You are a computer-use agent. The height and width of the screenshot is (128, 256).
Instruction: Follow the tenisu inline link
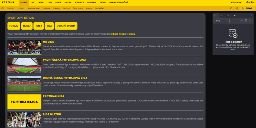click(x=132, y=34)
